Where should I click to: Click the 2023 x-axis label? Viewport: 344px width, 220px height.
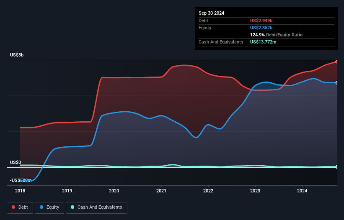click(255, 191)
